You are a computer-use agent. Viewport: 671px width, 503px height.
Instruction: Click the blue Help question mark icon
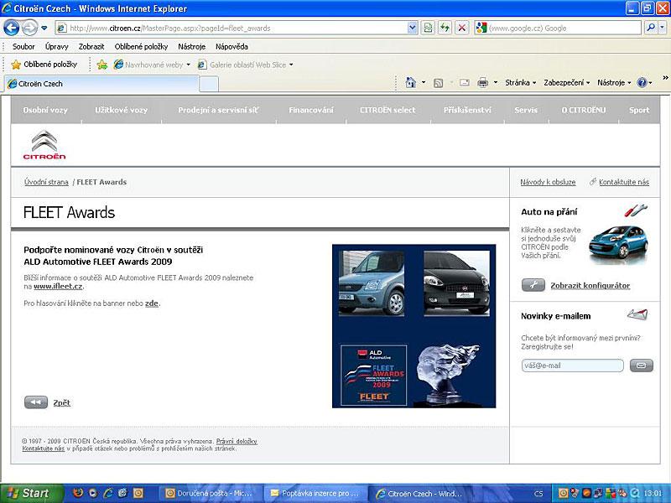[642, 82]
